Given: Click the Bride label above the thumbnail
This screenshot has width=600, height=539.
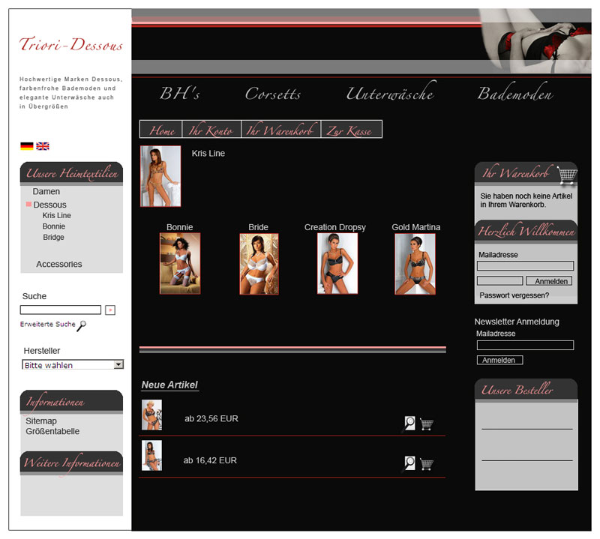Looking at the screenshot, I should [258, 227].
